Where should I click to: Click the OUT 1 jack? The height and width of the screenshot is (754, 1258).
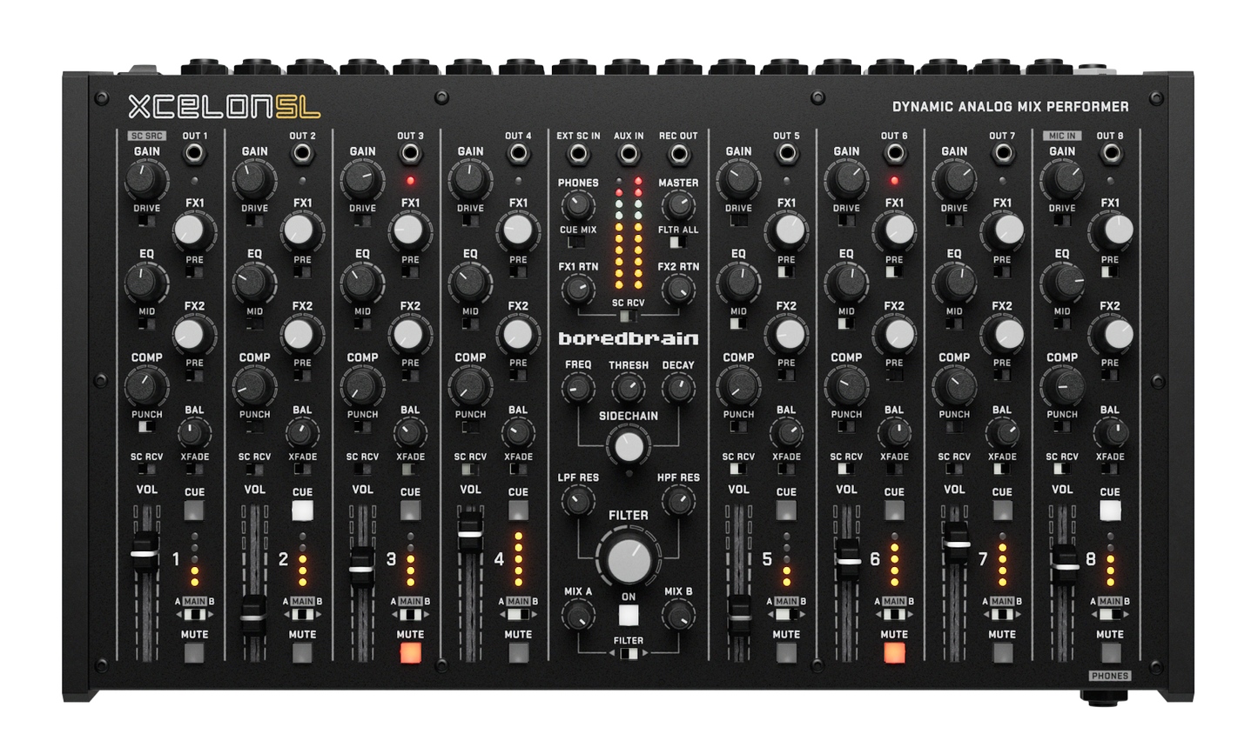[194, 154]
